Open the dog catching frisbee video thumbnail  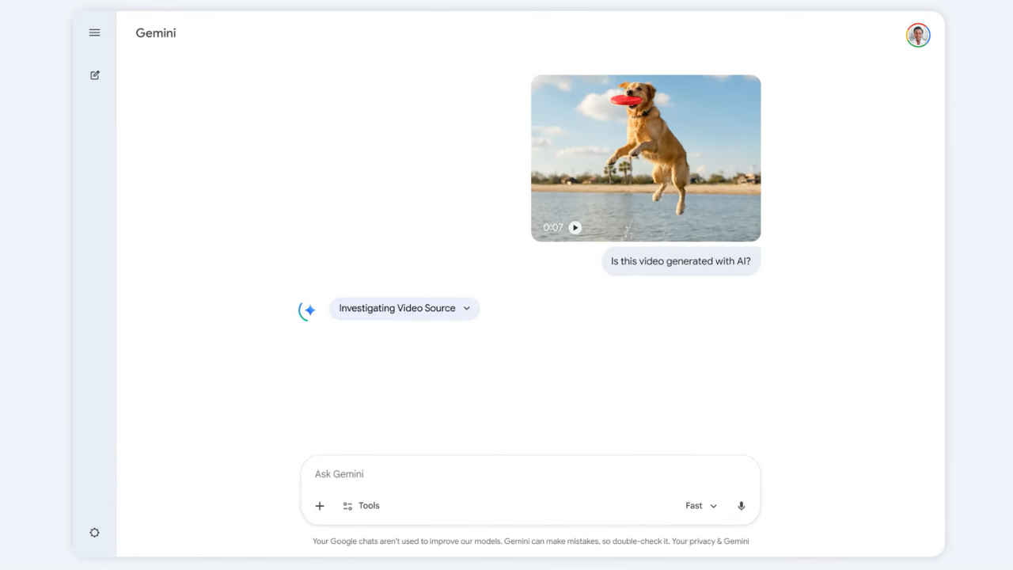(x=646, y=150)
